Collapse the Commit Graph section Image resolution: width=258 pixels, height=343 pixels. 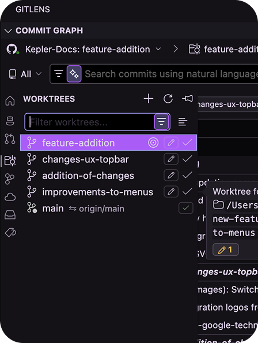coord(8,31)
